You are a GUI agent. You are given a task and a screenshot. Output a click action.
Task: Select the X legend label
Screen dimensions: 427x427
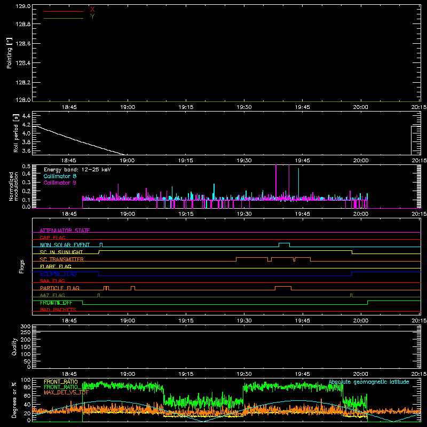pos(92,10)
